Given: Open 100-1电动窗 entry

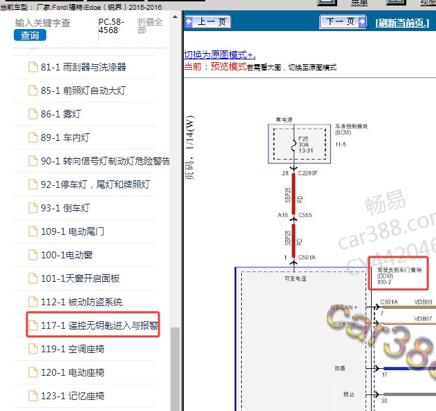Looking at the screenshot, I should click(x=67, y=255).
